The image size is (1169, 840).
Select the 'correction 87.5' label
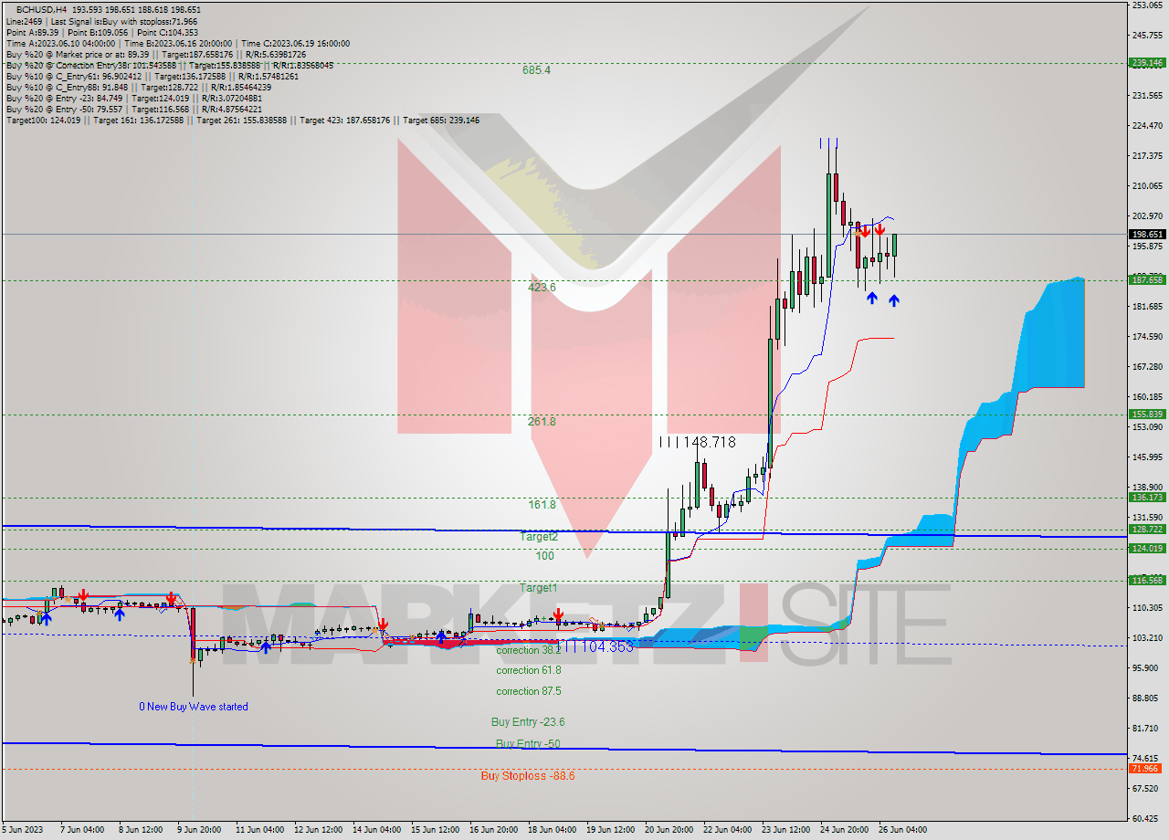(529, 691)
